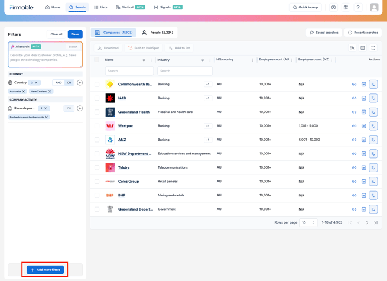
Task: Sort by the Industry column arrows
Action: click(x=203, y=60)
